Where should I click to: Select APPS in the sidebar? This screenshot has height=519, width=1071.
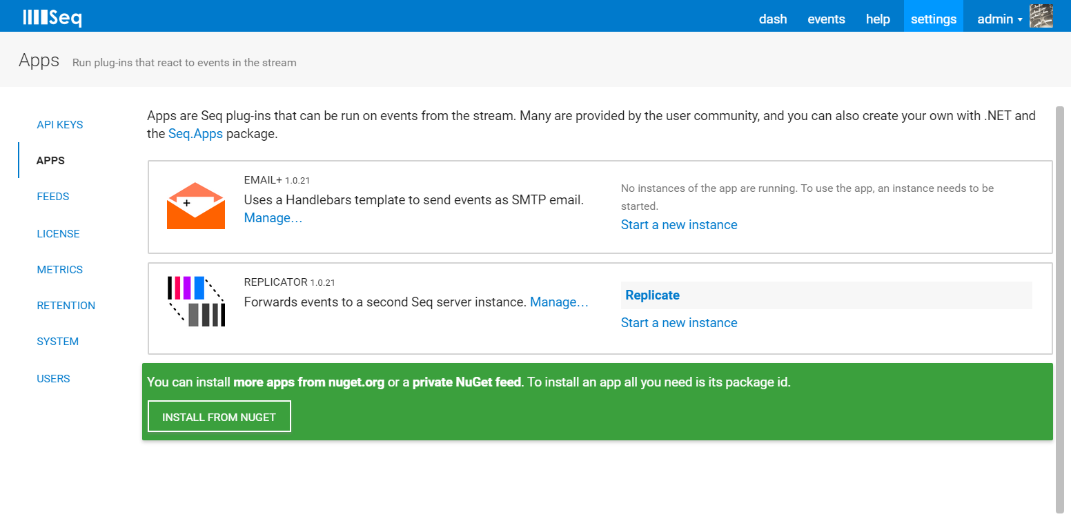(50, 161)
